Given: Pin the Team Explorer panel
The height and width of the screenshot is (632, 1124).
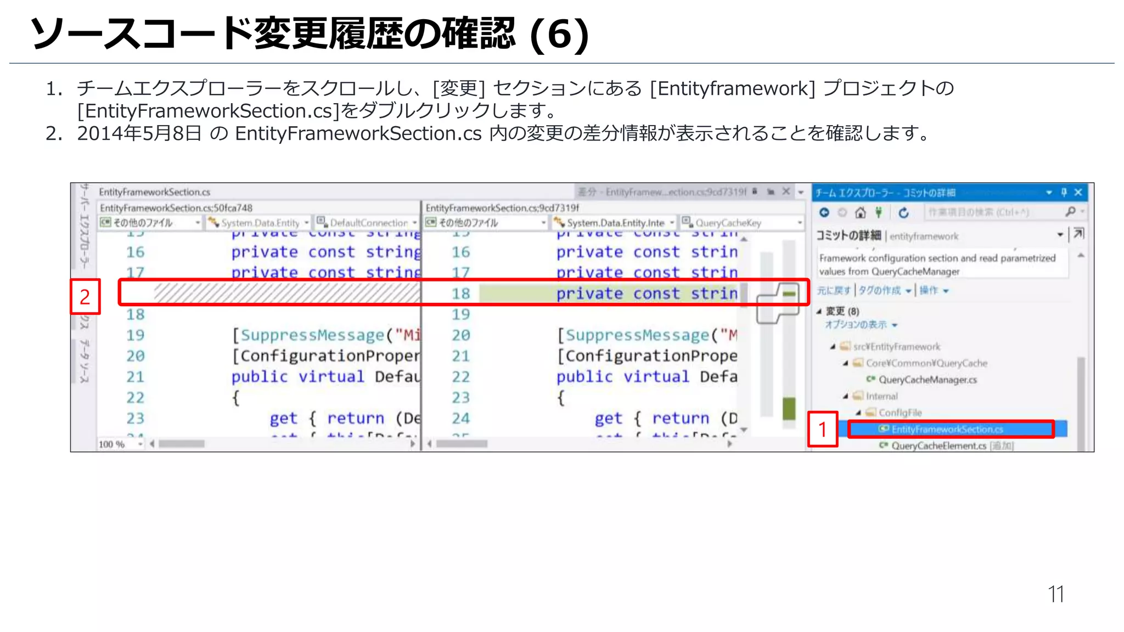Looking at the screenshot, I should click(x=1064, y=192).
